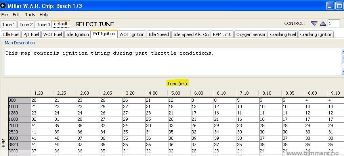Click cell value 12 at 800 RPM, 5.00 load
Viewport: 344px width, 156px height.
[179, 100]
